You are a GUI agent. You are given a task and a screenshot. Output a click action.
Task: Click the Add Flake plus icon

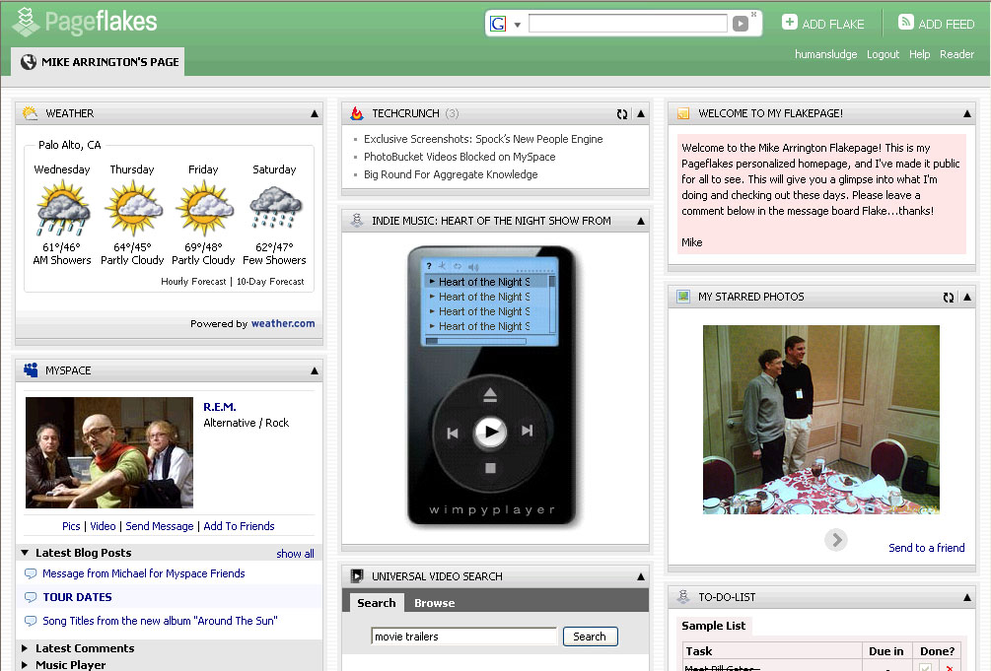pos(790,23)
